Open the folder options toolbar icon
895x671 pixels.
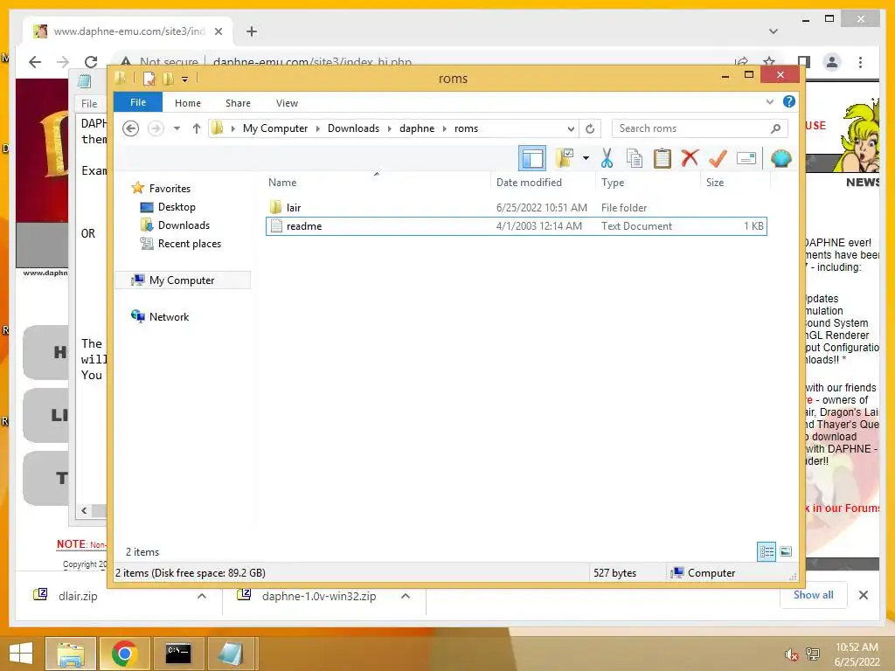[565, 158]
